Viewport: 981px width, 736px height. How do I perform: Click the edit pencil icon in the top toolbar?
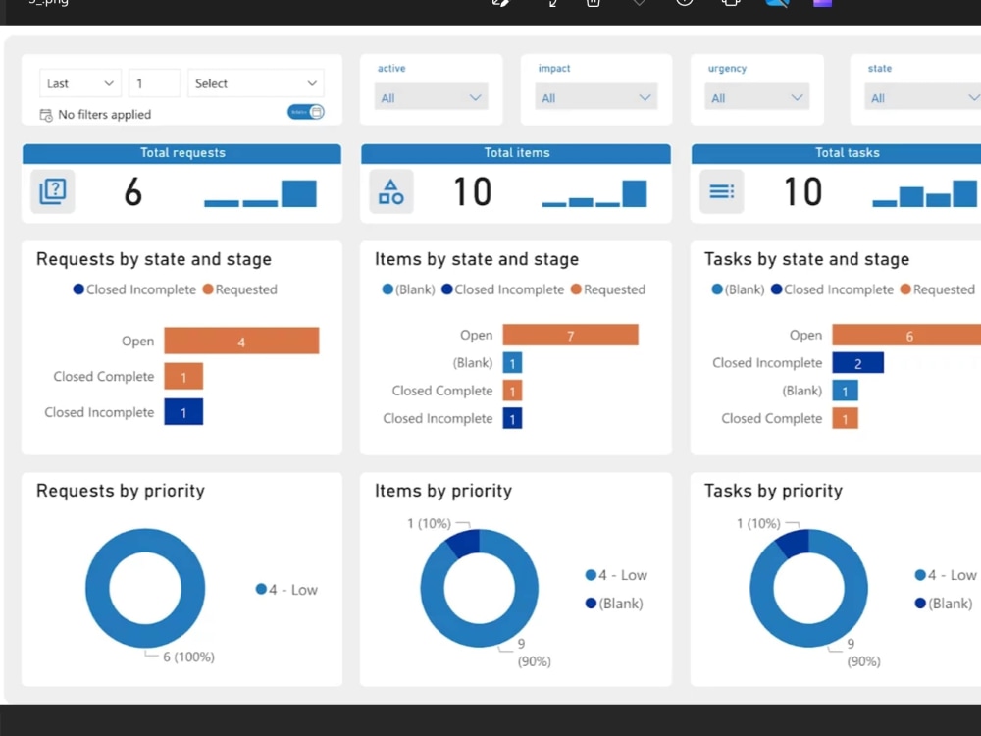[x=500, y=5]
